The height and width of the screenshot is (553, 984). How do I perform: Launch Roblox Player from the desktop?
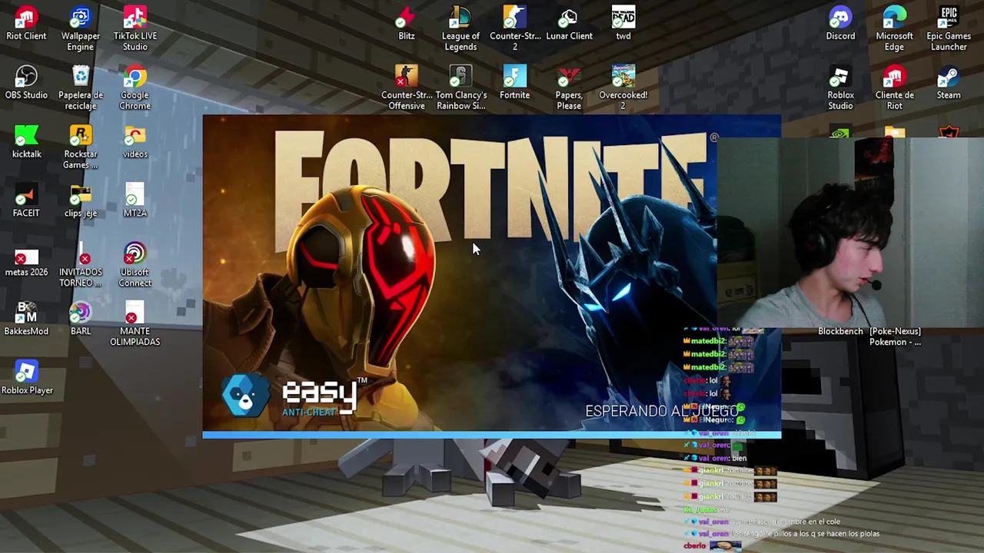point(27,379)
